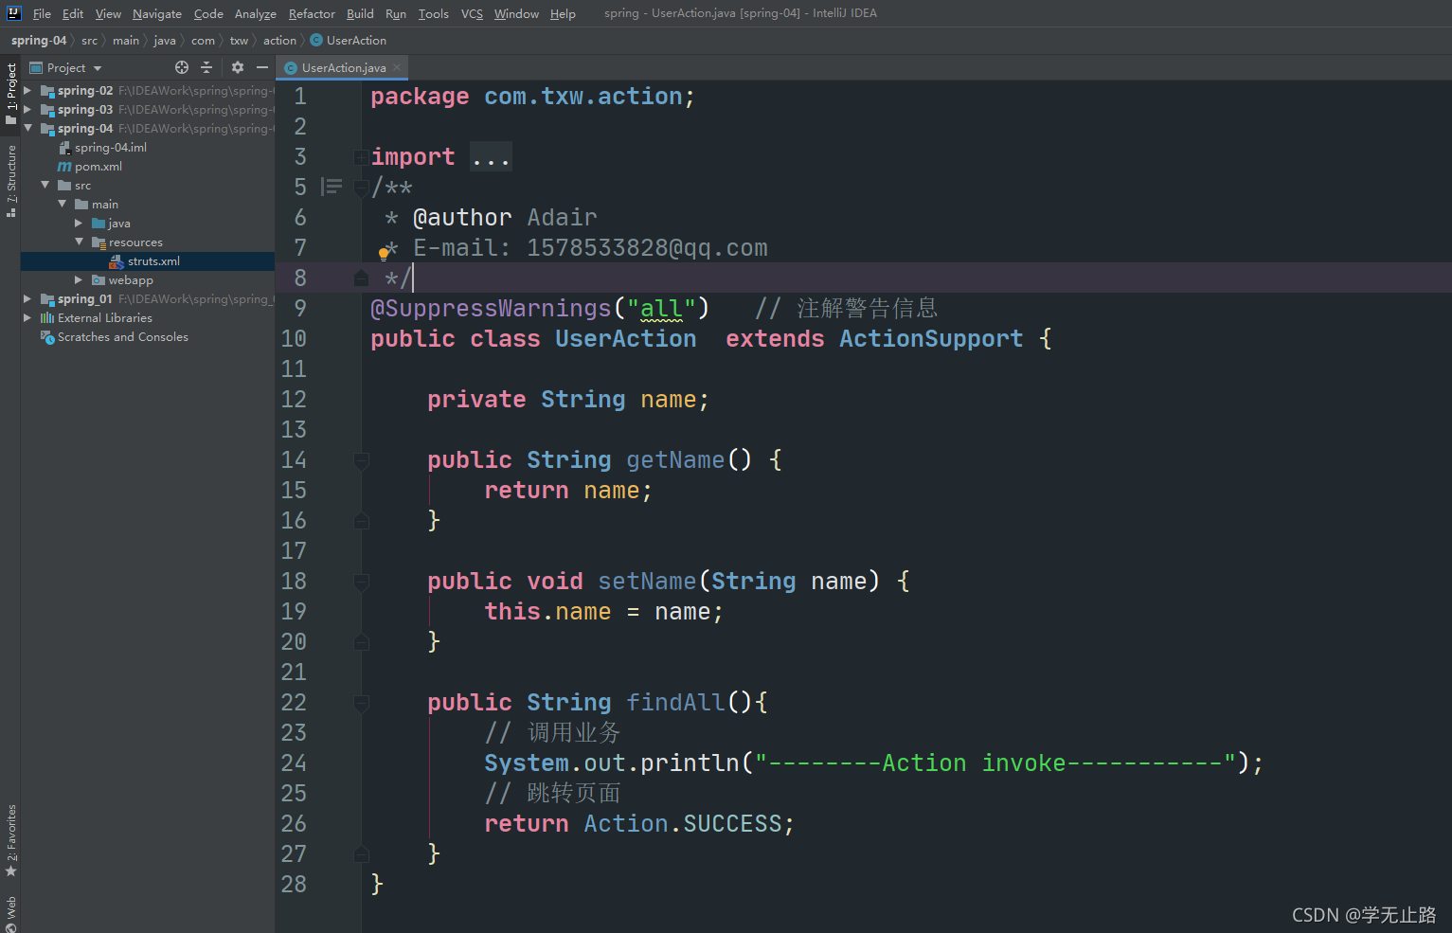Click the IntelliJ IDEA app logo icon
The image size is (1452, 933).
click(x=13, y=13)
